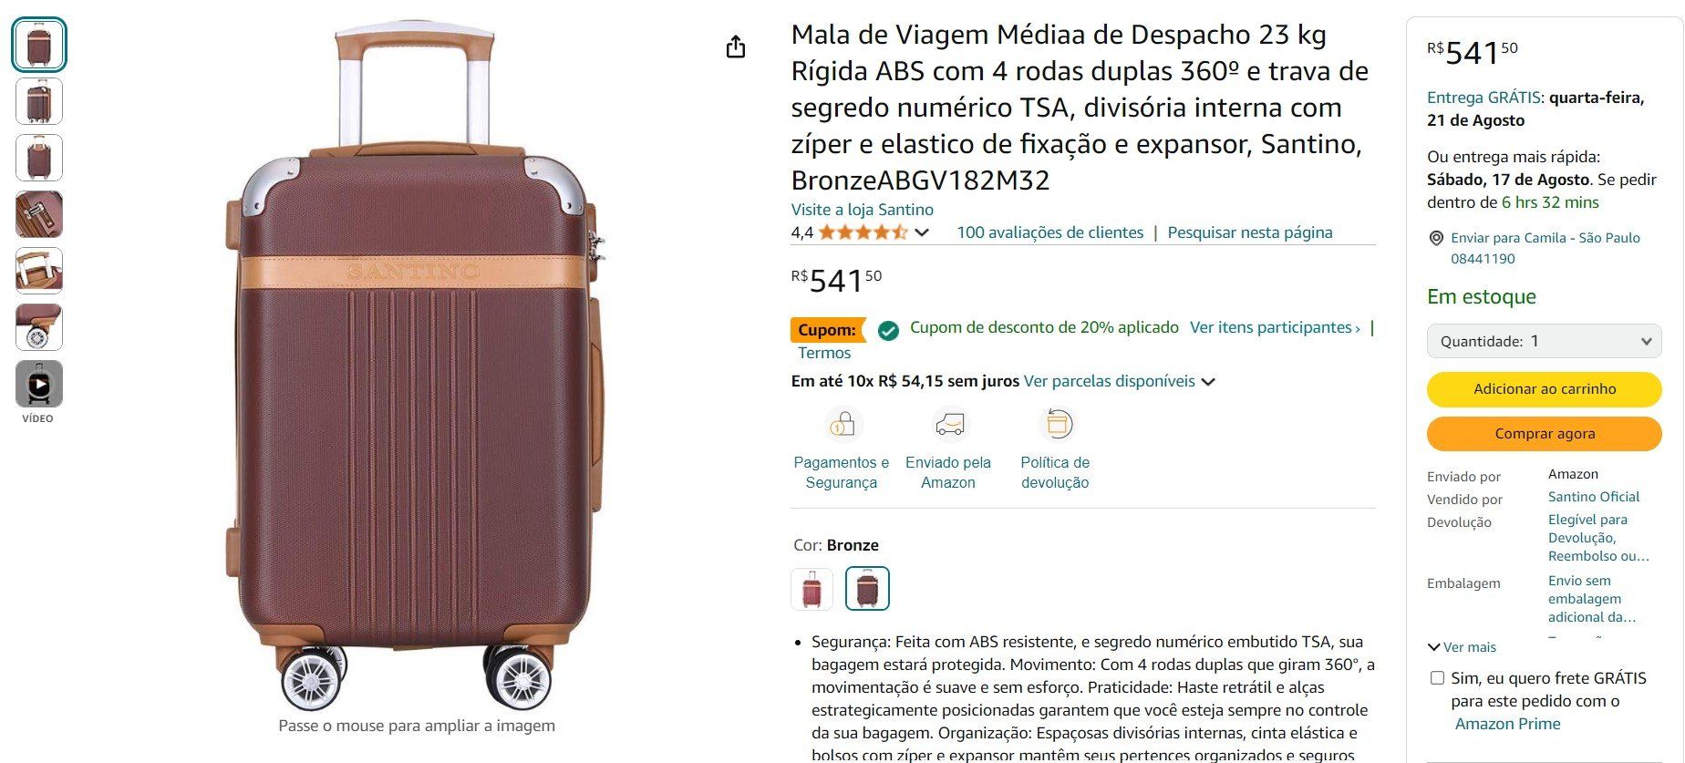Image resolution: width=1685 pixels, height=763 pixels.
Task: Click the Política de devolução icon
Action: (x=1056, y=425)
